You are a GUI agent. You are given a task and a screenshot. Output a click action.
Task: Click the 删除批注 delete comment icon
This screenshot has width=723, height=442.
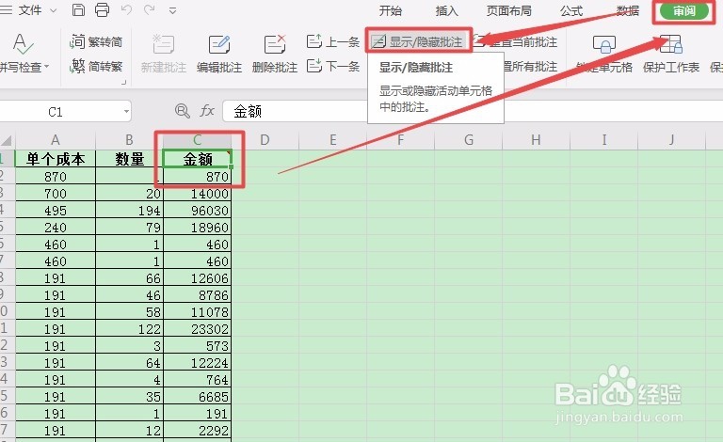(x=275, y=44)
